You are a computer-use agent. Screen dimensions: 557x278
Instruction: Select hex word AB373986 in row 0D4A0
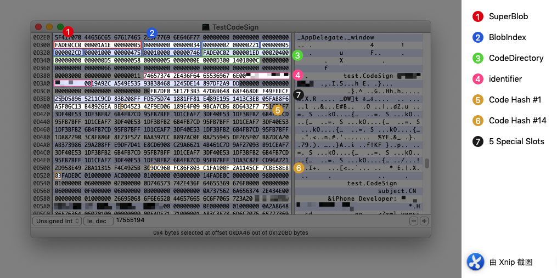(68, 145)
